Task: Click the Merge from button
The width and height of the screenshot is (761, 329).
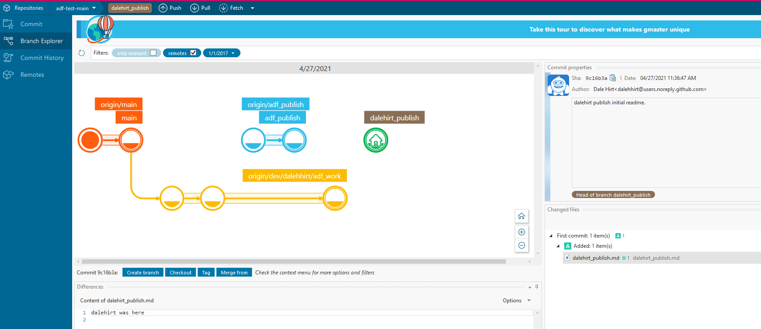Action: click(x=234, y=273)
